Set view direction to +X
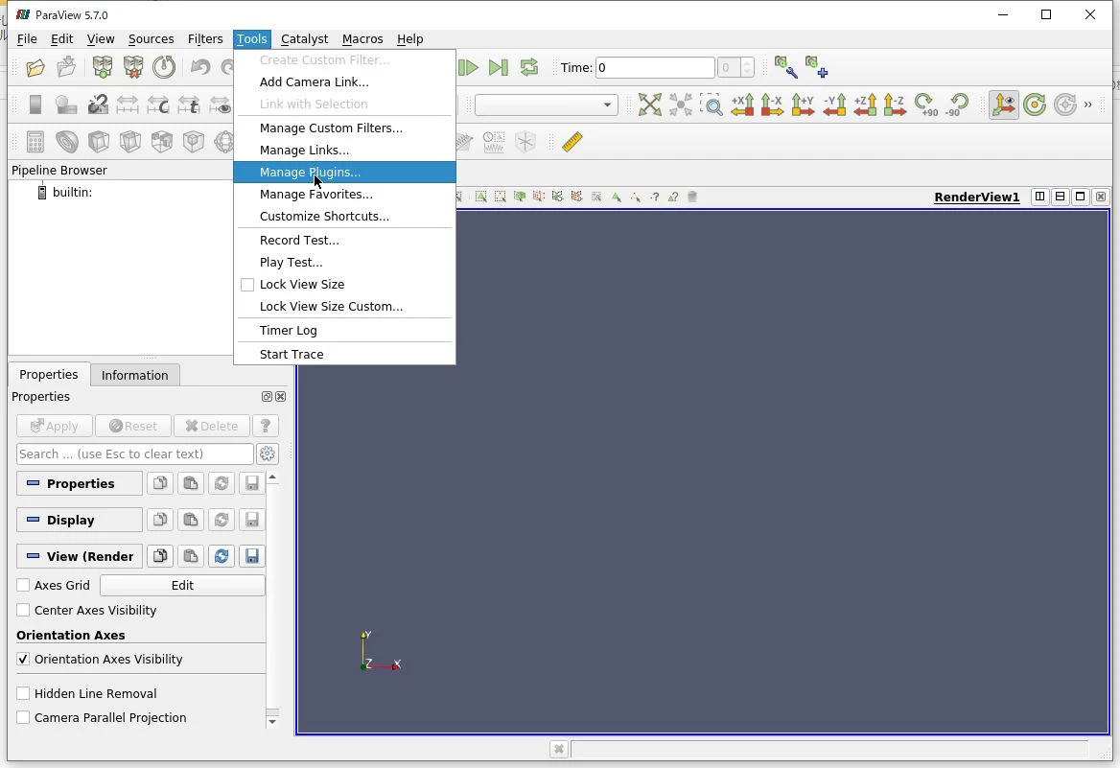This screenshot has width=1120, height=768. (x=742, y=105)
